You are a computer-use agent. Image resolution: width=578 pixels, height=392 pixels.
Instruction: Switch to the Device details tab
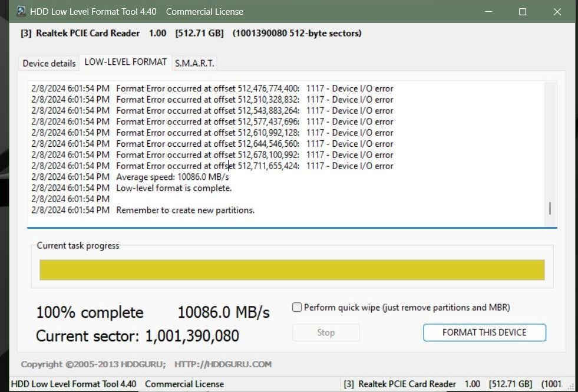[48, 62]
